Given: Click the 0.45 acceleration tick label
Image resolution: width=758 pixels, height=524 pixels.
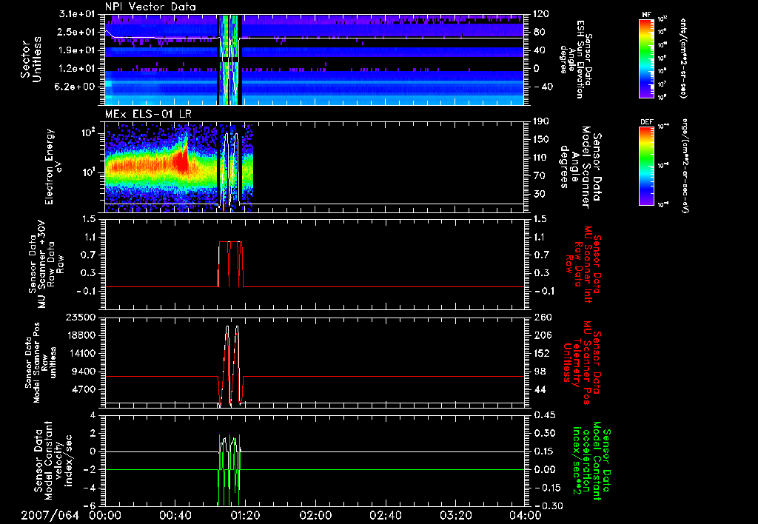Looking at the screenshot, I should tap(544, 414).
